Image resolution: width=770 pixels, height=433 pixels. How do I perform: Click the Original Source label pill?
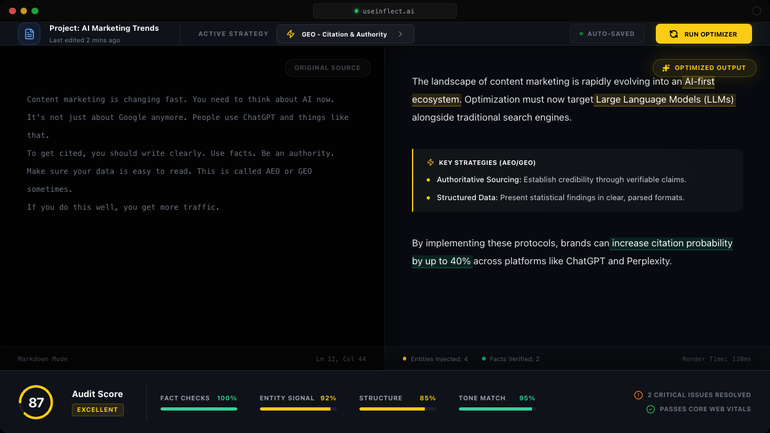click(328, 68)
